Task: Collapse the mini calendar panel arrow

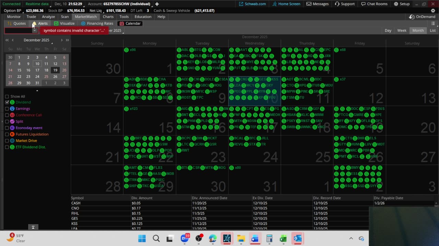Action: 37,91
